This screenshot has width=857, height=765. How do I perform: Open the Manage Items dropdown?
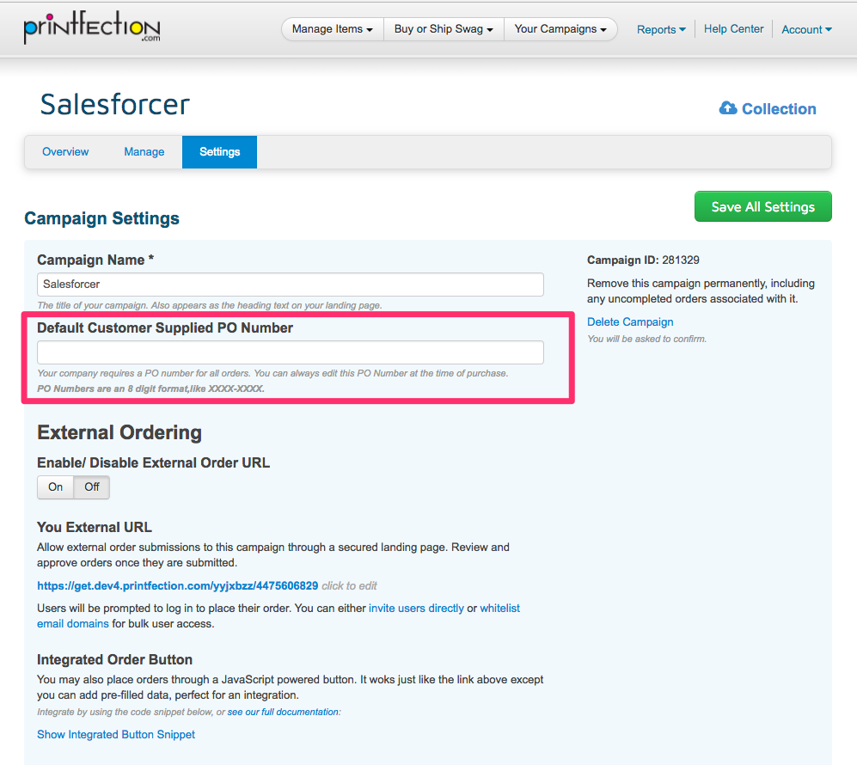point(332,29)
